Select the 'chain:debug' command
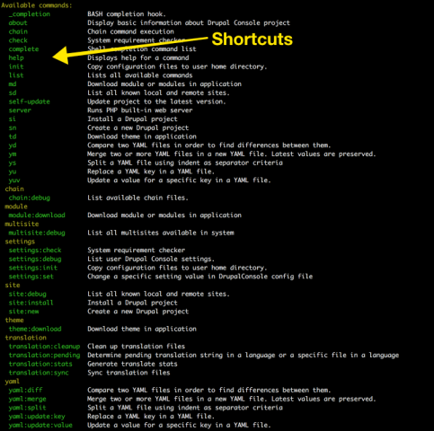This screenshot has width=434, height=431. pos(30,198)
